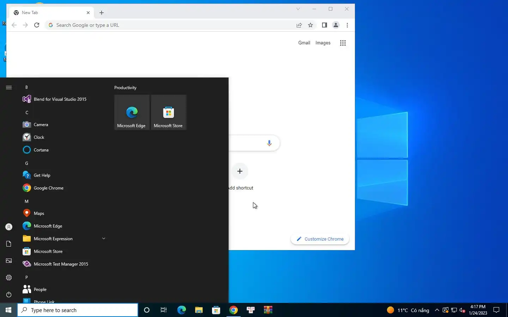This screenshot has height=317, width=508.
Task: Click Chrome's forward arrow
Action: pyautogui.click(x=25, y=25)
